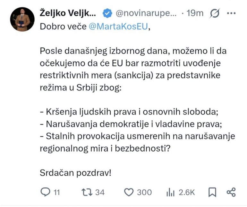Click the 11 replies count
Image resolution: width=247 pixels, height=207 pixels.
pos(56,192)
